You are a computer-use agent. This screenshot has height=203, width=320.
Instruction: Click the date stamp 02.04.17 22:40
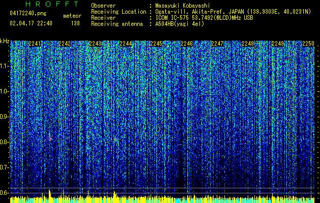pos(31,23)
